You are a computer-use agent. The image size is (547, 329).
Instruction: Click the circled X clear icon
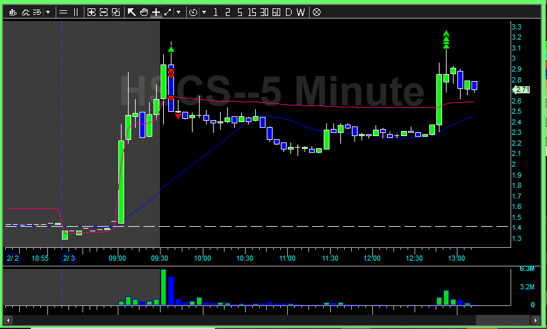[317, 13]
